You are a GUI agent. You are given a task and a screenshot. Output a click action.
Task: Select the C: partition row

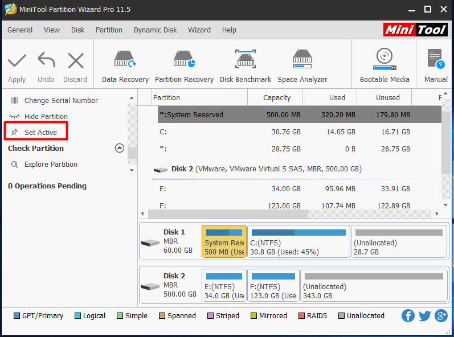(300, 132)
